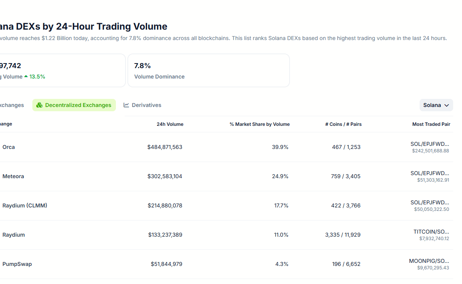Open the Solana blockchain filter dropdown
This screenshot has height=284, width=462.
point(436,105)
